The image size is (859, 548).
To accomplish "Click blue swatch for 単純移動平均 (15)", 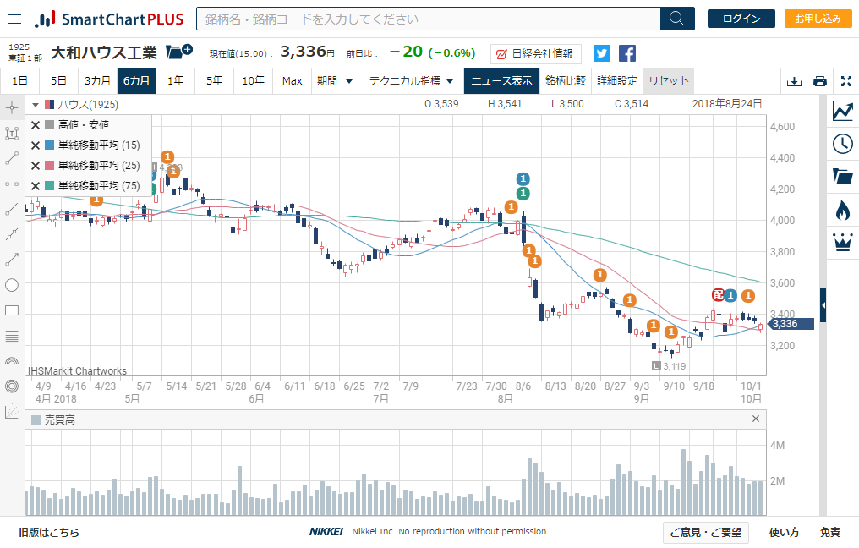I will (x=49, y=145).
